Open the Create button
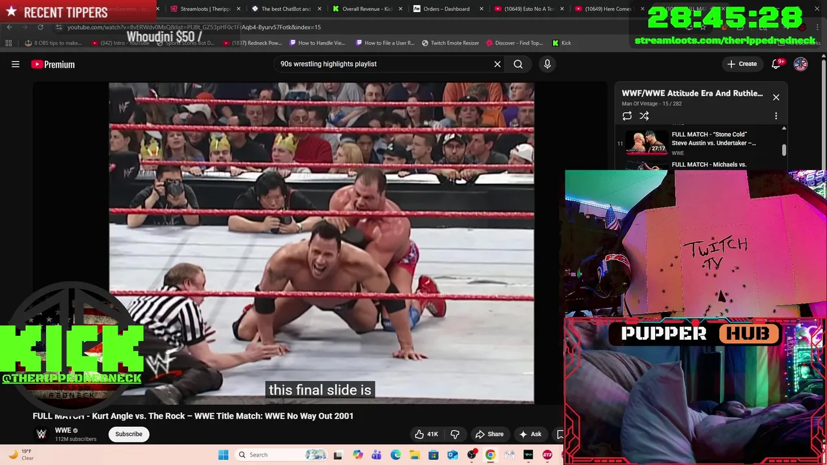The image size is (827, 465). (x=742, y=64)
